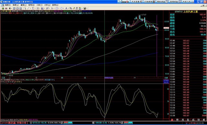Open the 橙 dropdown in the toolbar
The width and height of the screenshot is (207, 125).
pos(10,8)
